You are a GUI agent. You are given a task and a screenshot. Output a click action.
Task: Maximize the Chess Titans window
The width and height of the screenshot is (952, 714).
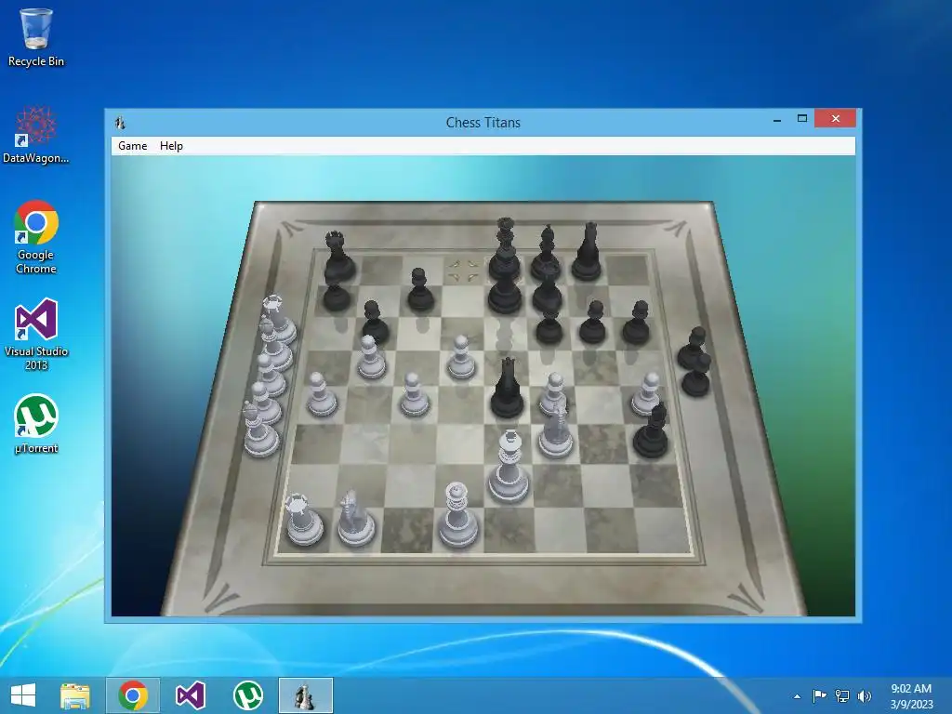pos(802,119)
